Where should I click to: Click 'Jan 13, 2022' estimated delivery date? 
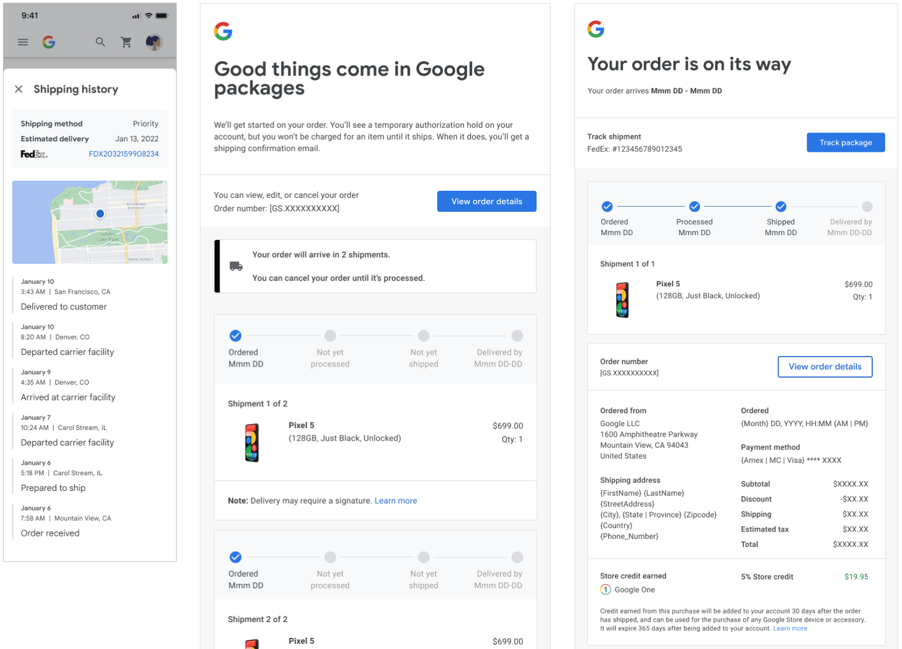(x=137, y=139)
